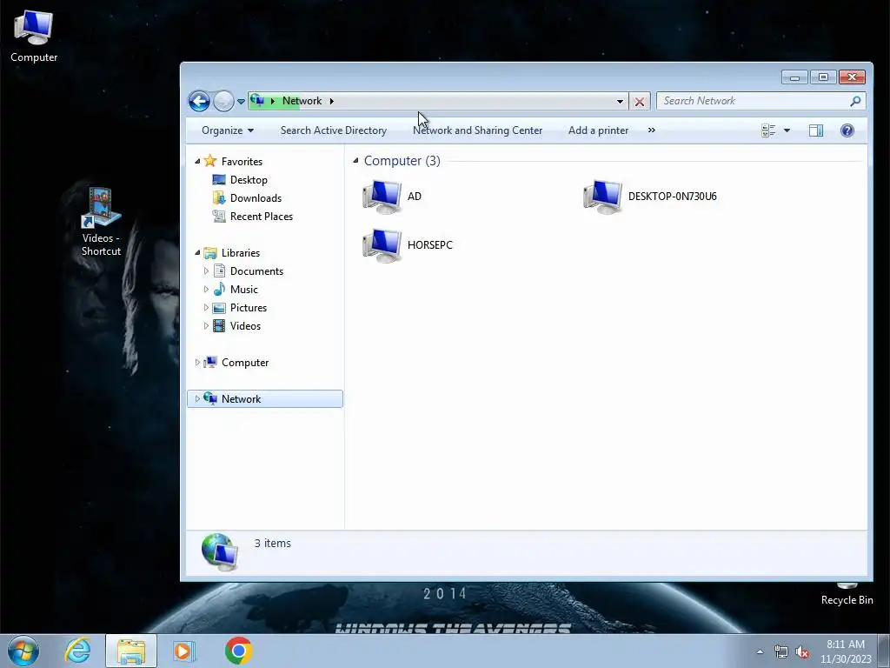The height and width of the screenshot is (668, 890).
Task: Click the Computer desktop icon
Action: click(x=34, y=36)
